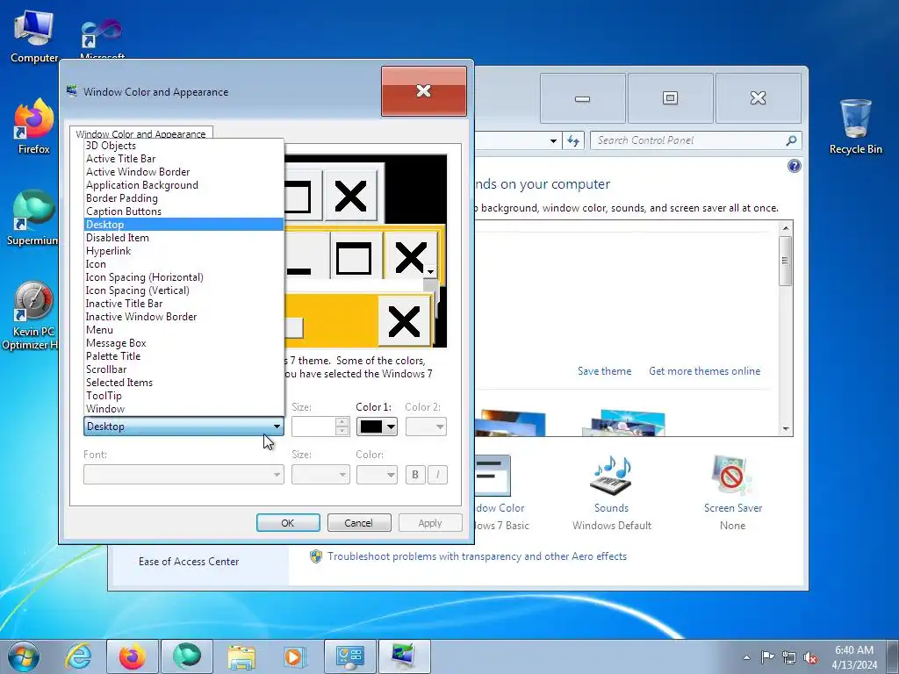Open the font Color dropdown

[x=377, y=475]
